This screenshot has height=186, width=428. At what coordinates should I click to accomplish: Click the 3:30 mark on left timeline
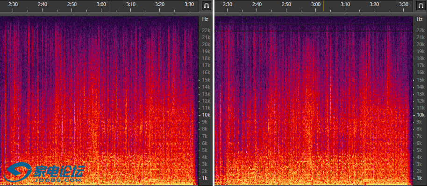189,4
